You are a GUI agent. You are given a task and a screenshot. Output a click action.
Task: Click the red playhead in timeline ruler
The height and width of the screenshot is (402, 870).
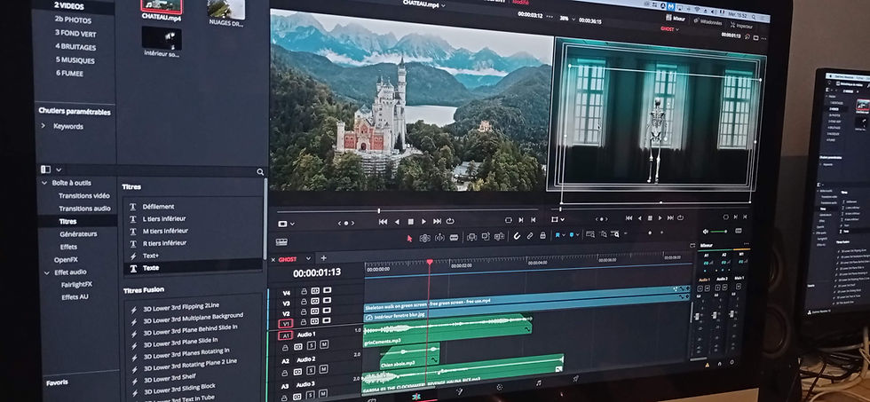pos(429,262)
